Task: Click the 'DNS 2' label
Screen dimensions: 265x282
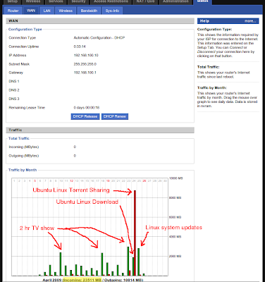Action: pos(14,90)
